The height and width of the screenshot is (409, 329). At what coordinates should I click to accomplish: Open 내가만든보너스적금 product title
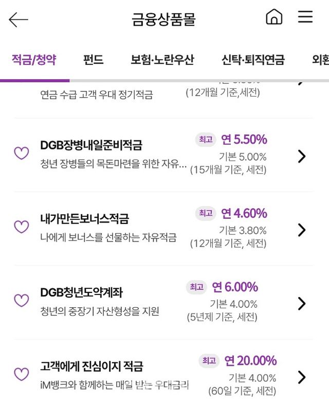84,219
